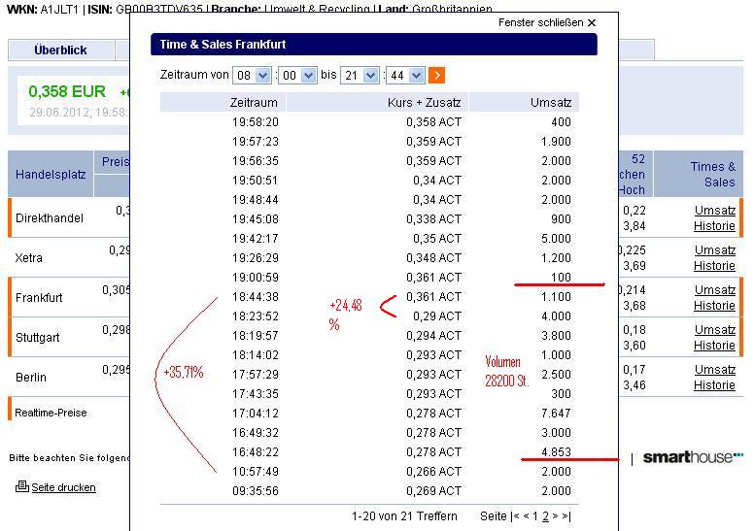
Task: Open the end minute dropdown showing 44
Action: click(405, 76)
